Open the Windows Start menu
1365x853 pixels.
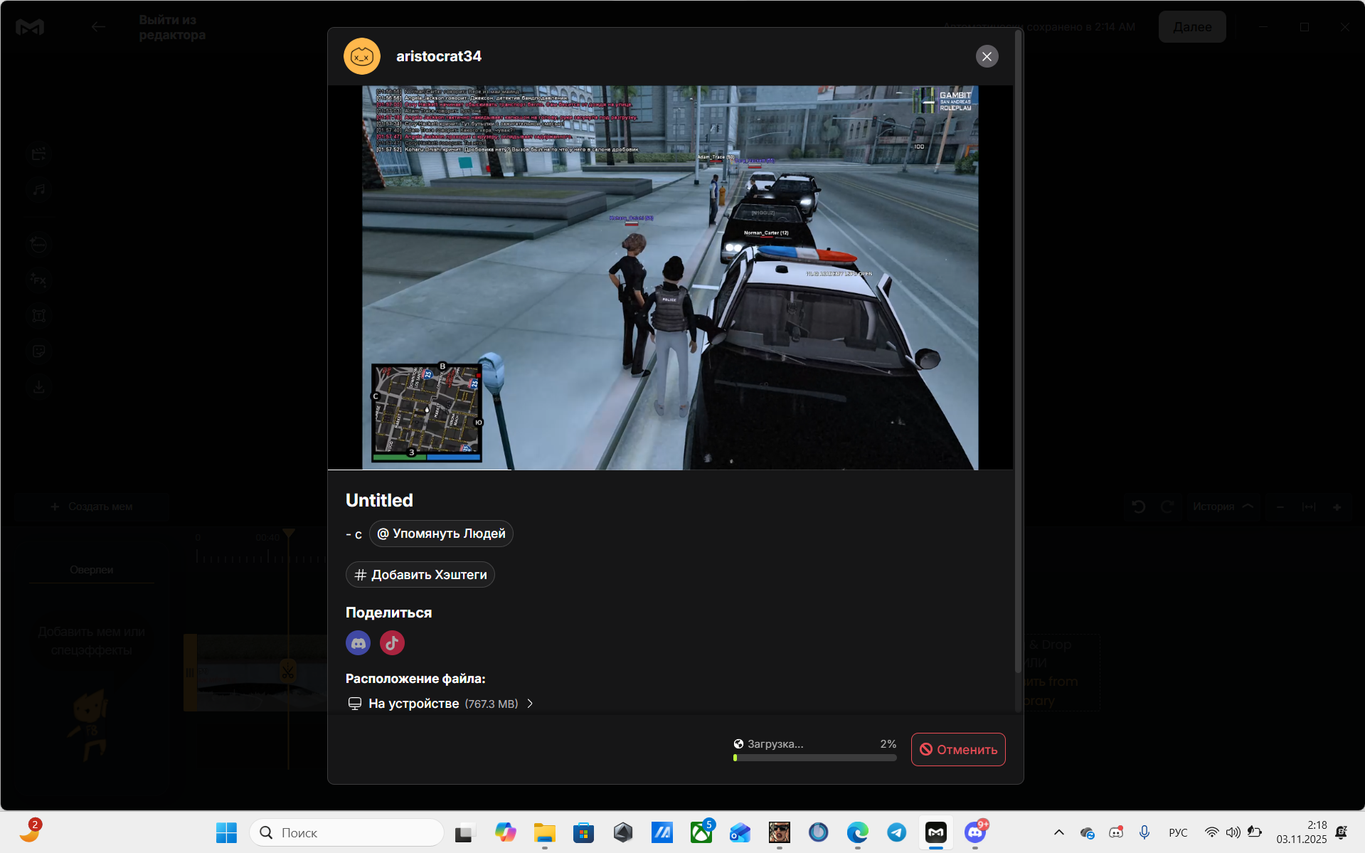point(226,832)
